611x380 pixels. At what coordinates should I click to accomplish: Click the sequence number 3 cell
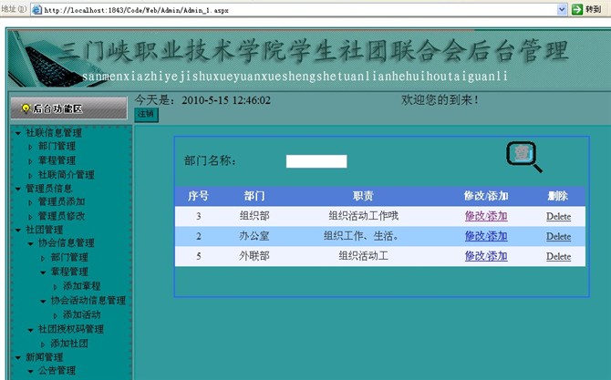198,216
